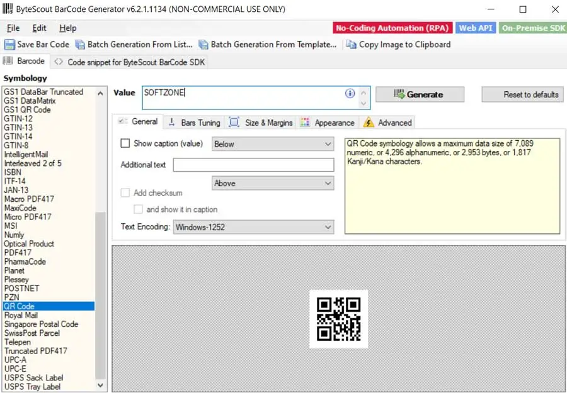
Task: Switch to the Advanced tab
Action: pyautogui.click(x=387, y=123)
